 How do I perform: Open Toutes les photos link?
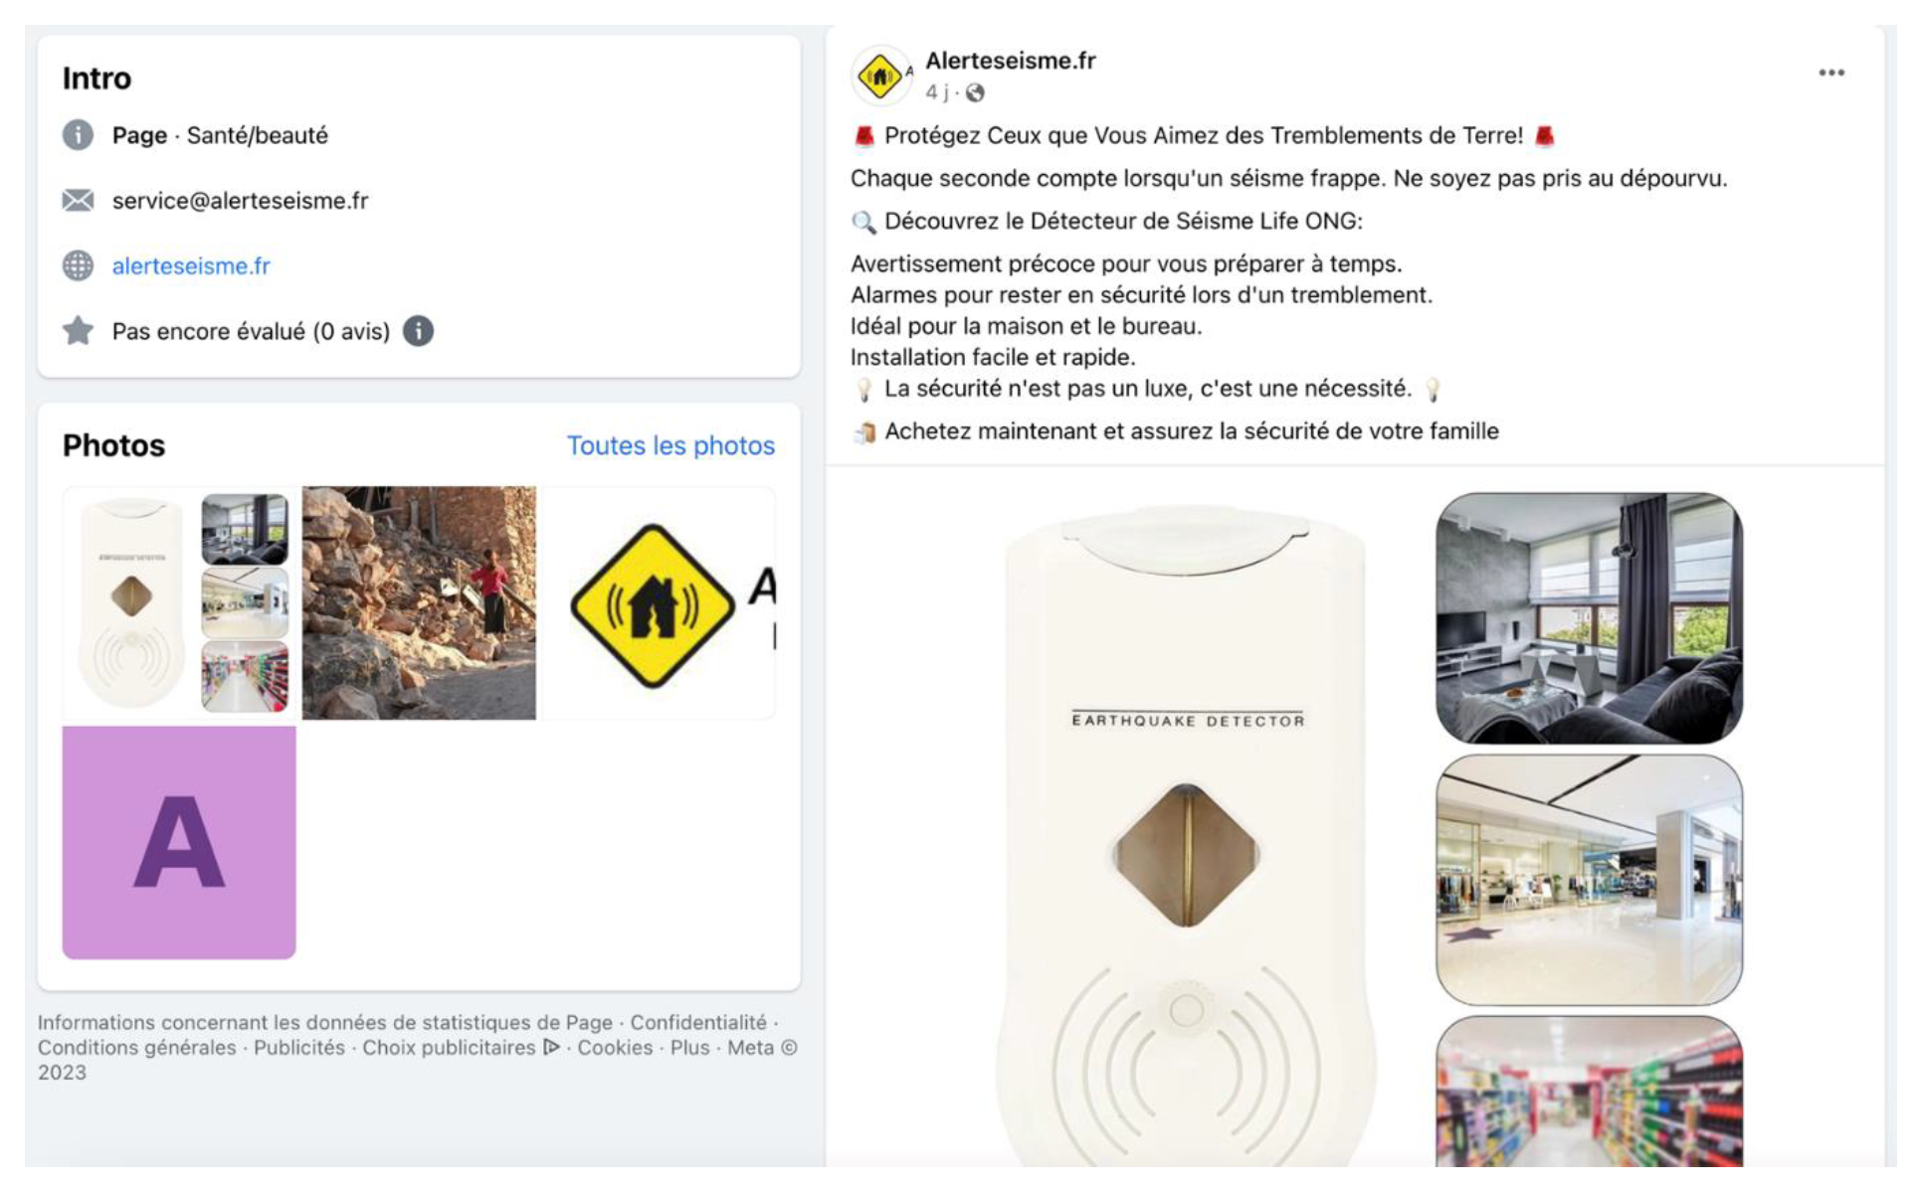(670, 445)
